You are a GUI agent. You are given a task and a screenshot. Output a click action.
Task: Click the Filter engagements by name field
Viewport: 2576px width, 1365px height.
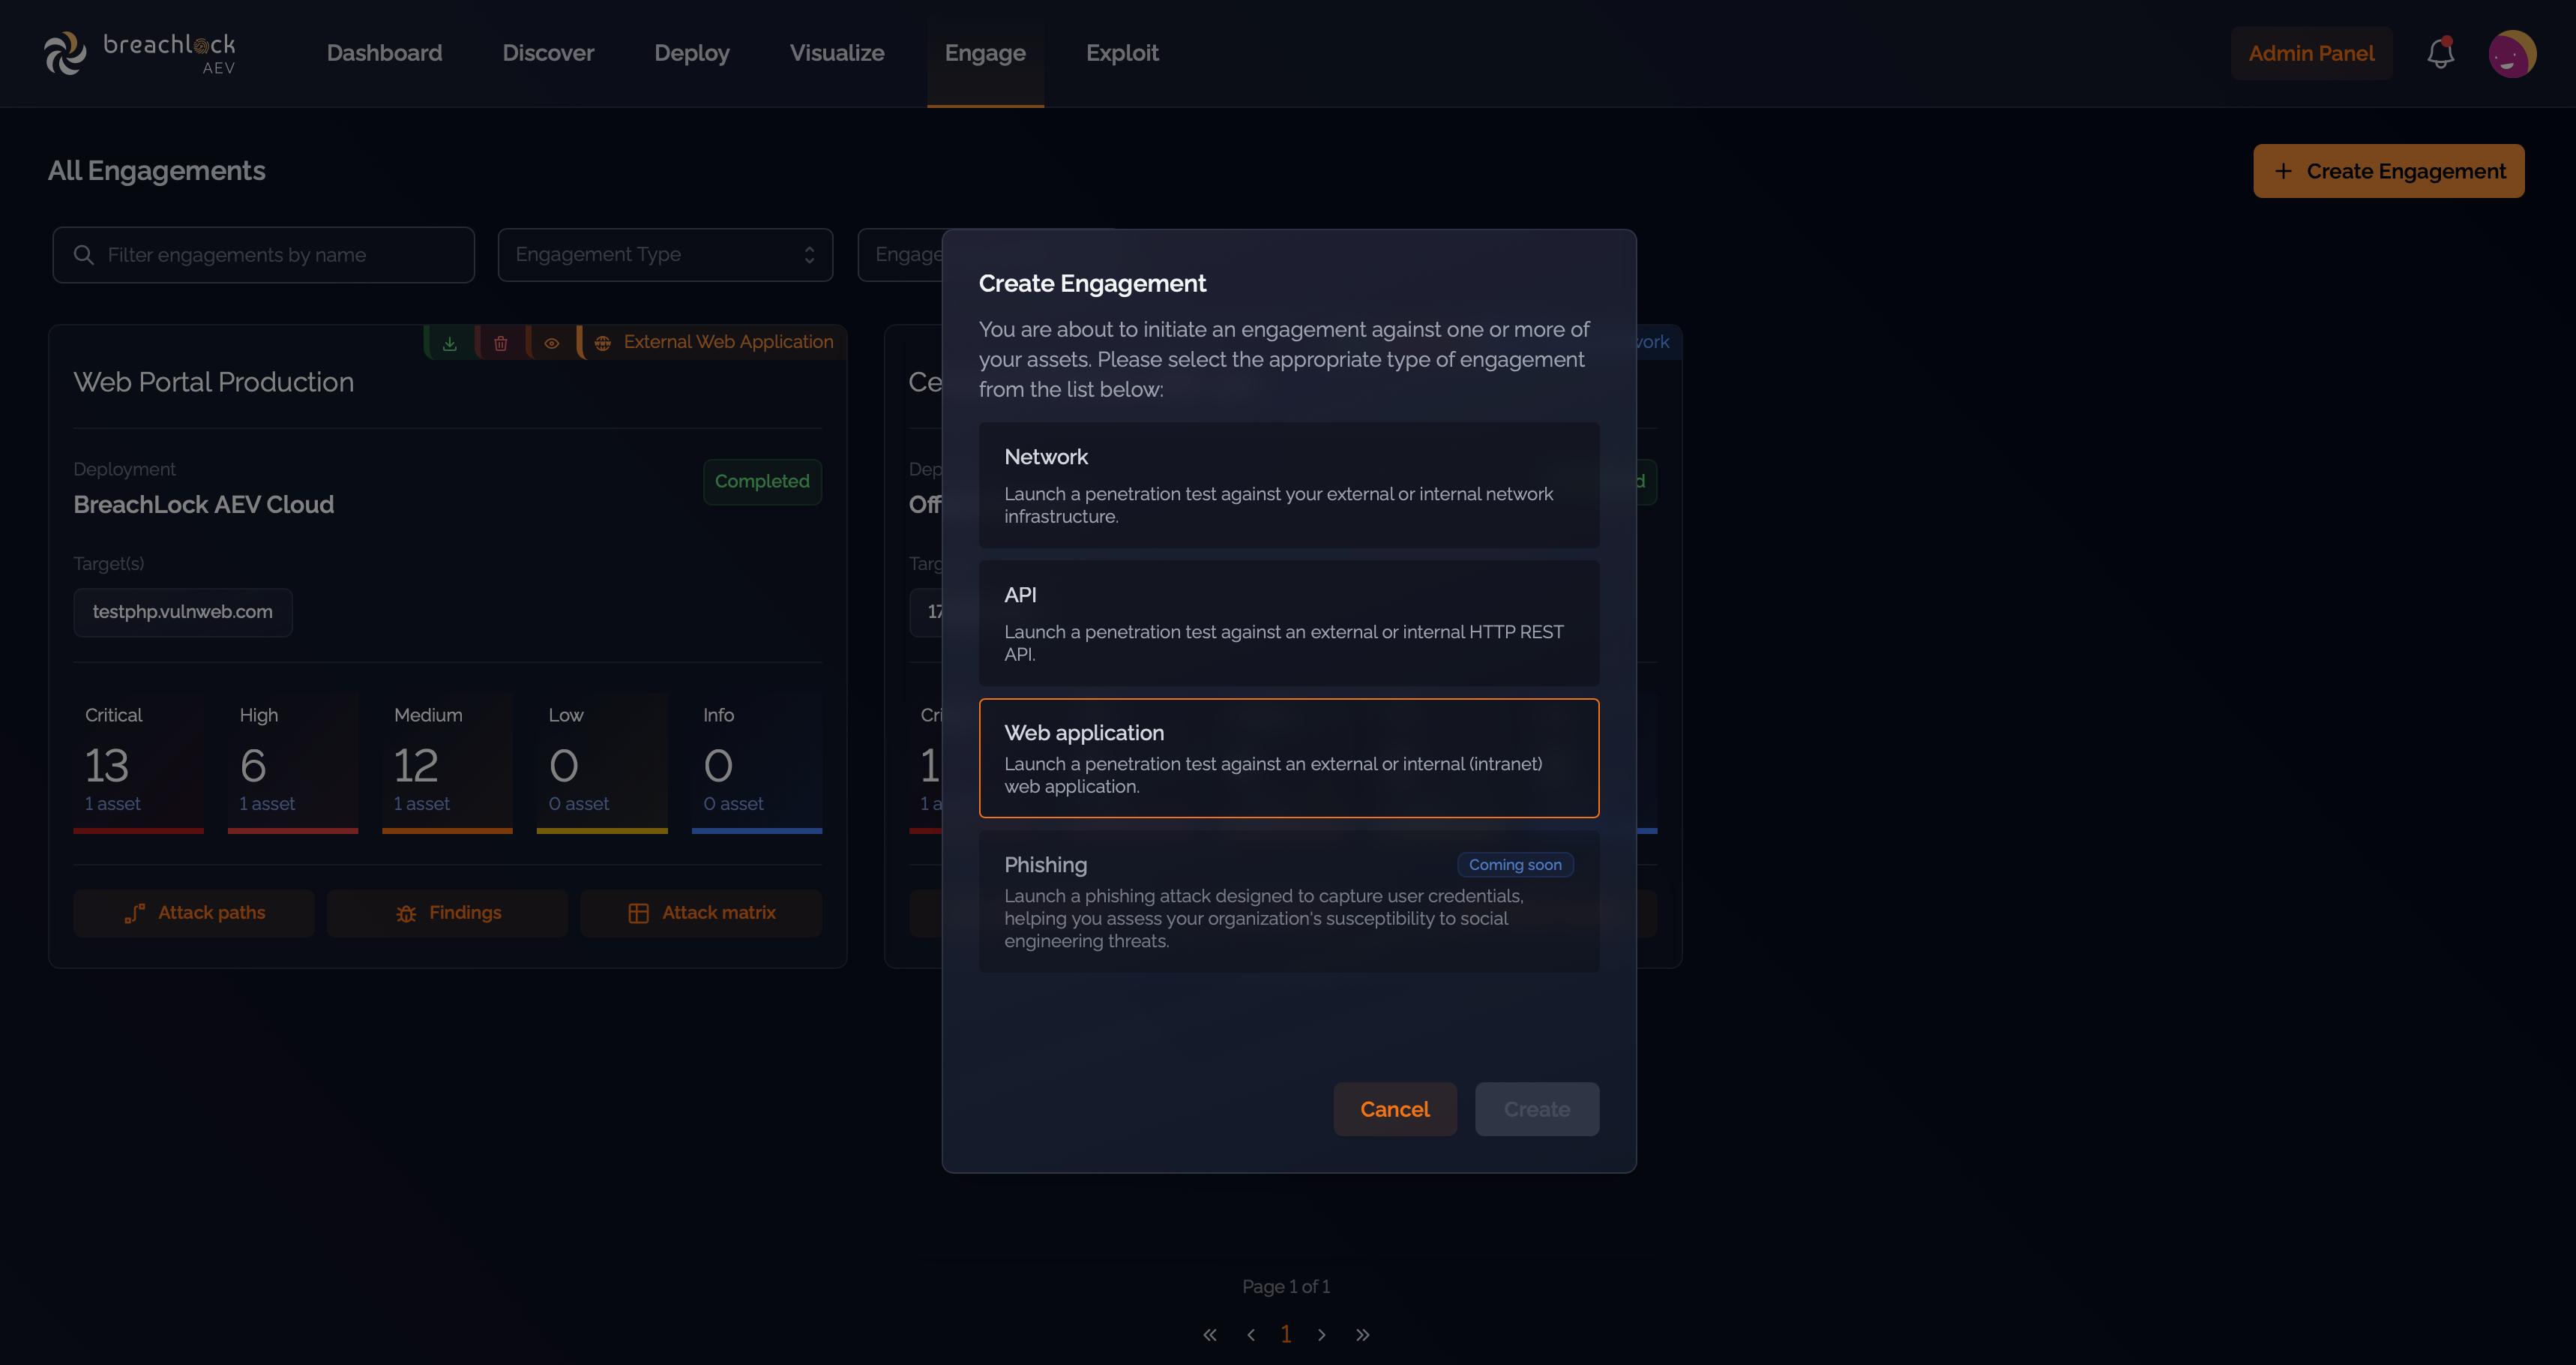click(x=263, y=255)
